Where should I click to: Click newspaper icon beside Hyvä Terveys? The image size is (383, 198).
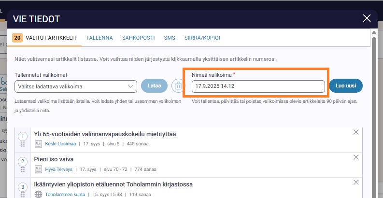pyautogui.click(x=38, y=169)
